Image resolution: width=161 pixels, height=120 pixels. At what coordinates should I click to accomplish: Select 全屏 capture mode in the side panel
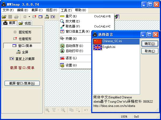coord(22,52)
